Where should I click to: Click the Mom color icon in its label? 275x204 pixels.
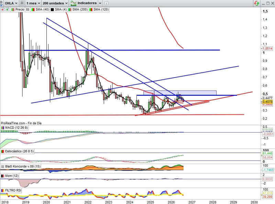tap(3, 176)
